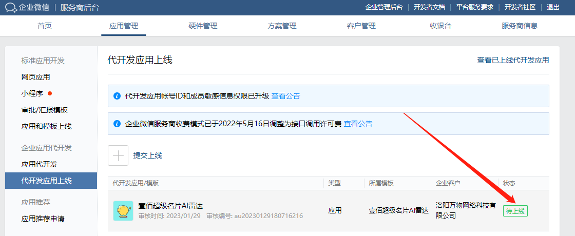
Task: Click the 所属模板 column header
Action: [381, 183]
